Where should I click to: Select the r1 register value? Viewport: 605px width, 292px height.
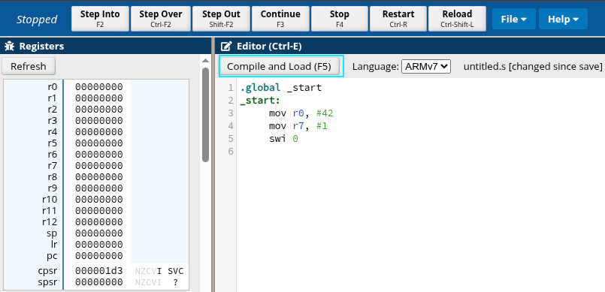98,98
